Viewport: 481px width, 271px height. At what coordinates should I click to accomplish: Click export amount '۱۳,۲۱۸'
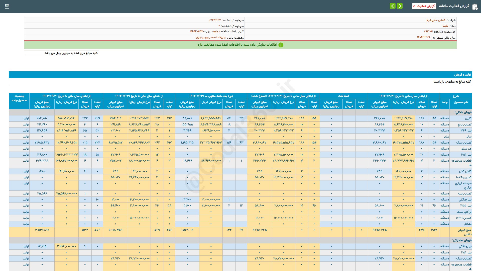[42, 246]
